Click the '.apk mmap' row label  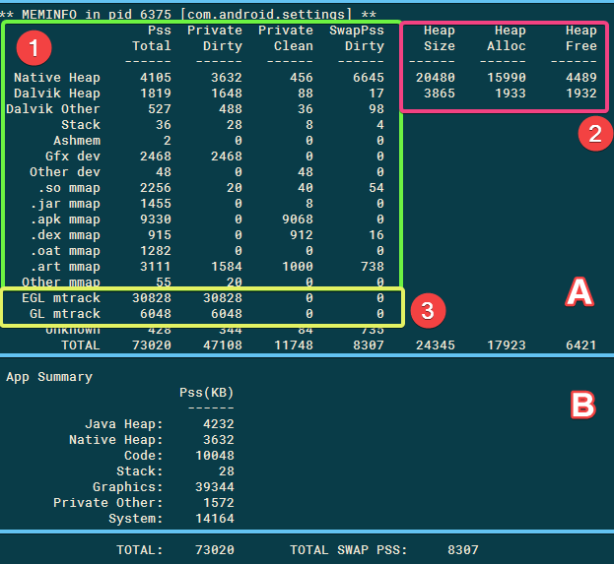point(65,219)
